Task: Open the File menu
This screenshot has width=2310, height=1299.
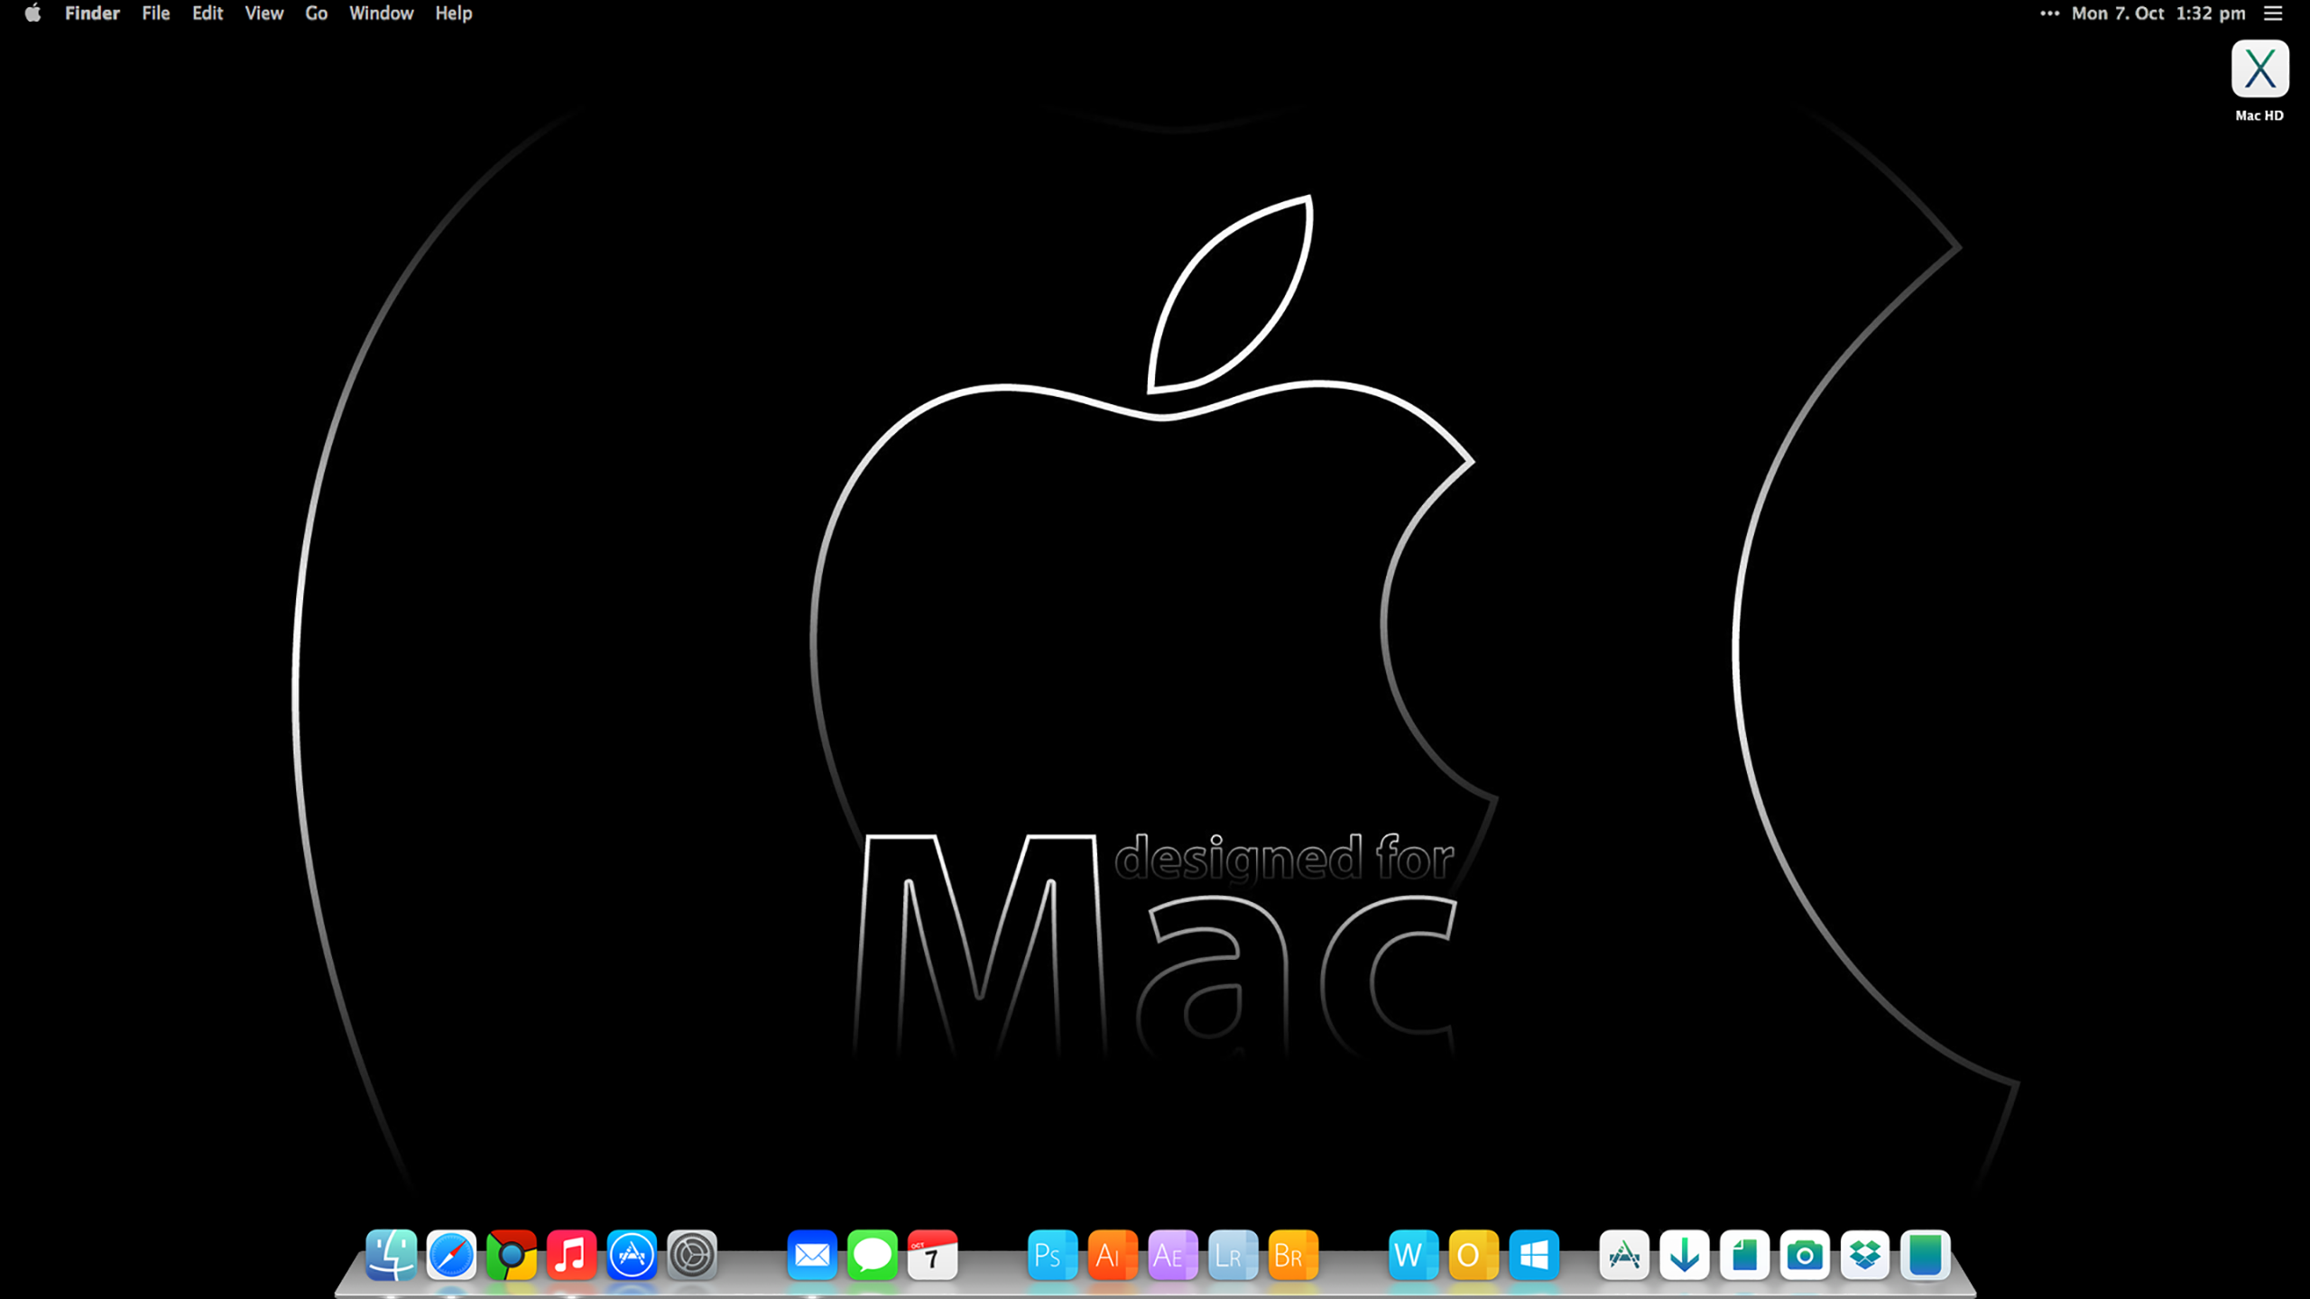Action: pyautogui.click(x=156, y=14)
